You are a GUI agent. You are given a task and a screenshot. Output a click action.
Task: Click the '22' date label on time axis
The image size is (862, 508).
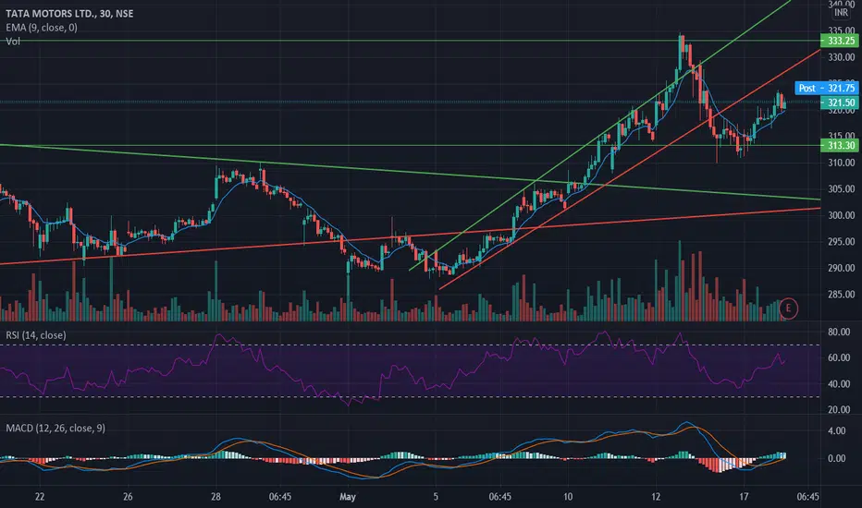[x=40, y=497]
